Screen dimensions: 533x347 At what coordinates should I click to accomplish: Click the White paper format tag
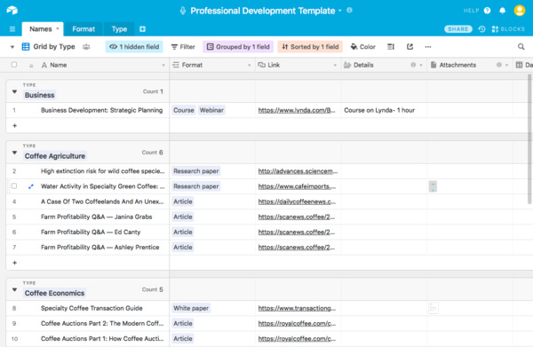tap(191, 308)
